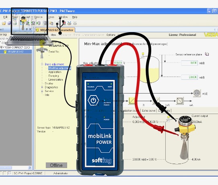
Task: Collapse the Basic adjustment tree node
Action: [x=42, y=64]
